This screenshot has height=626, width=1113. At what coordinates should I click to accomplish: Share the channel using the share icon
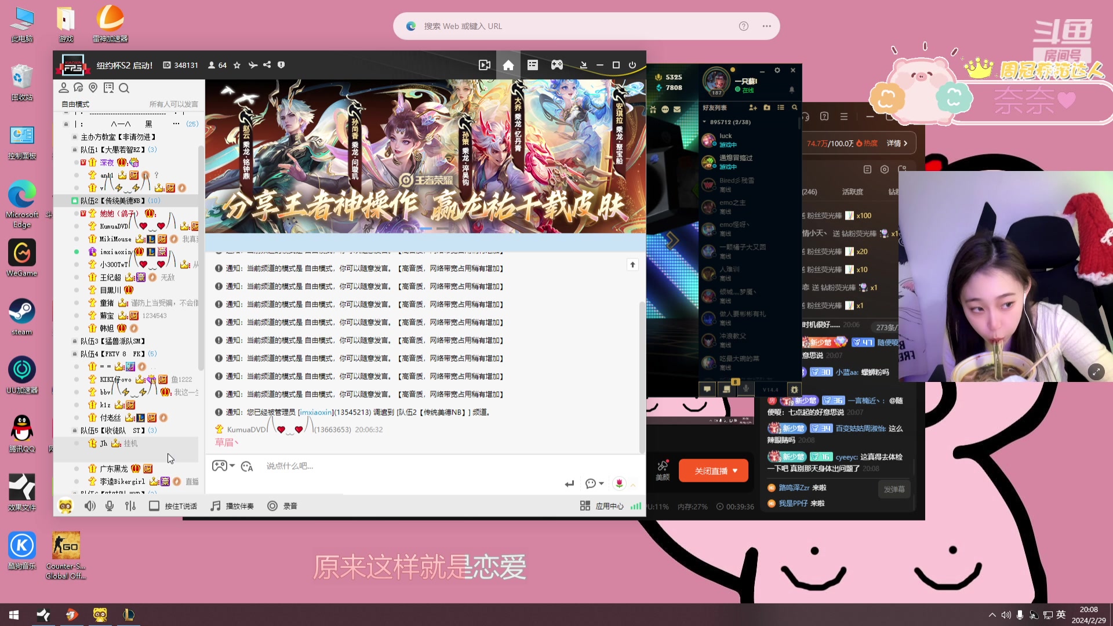[267, 65]
